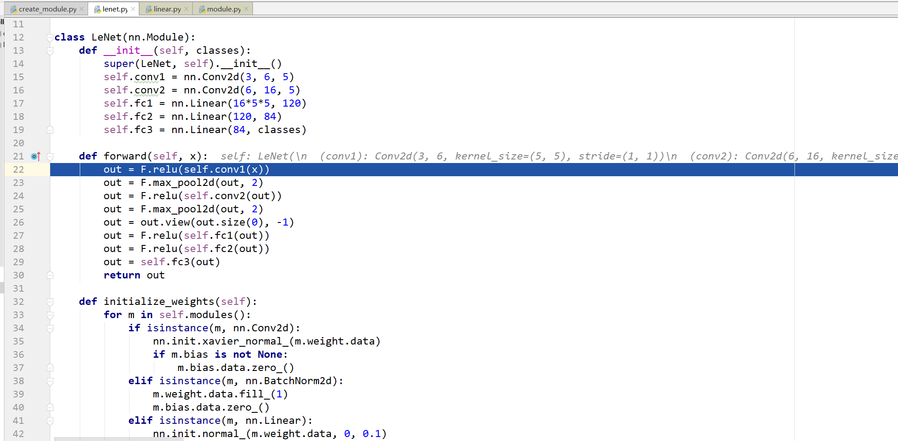Click 'F.relu(self.fc1(out))' on line 27

(x=205, y=236)
